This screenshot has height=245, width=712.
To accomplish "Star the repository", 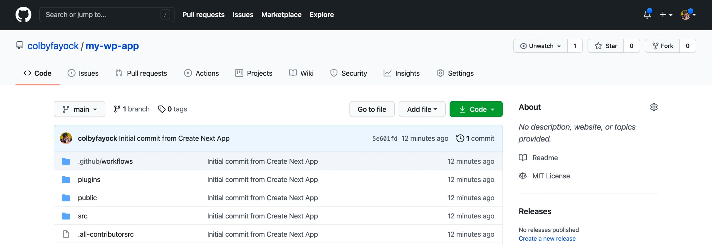I will coord(605,46).
